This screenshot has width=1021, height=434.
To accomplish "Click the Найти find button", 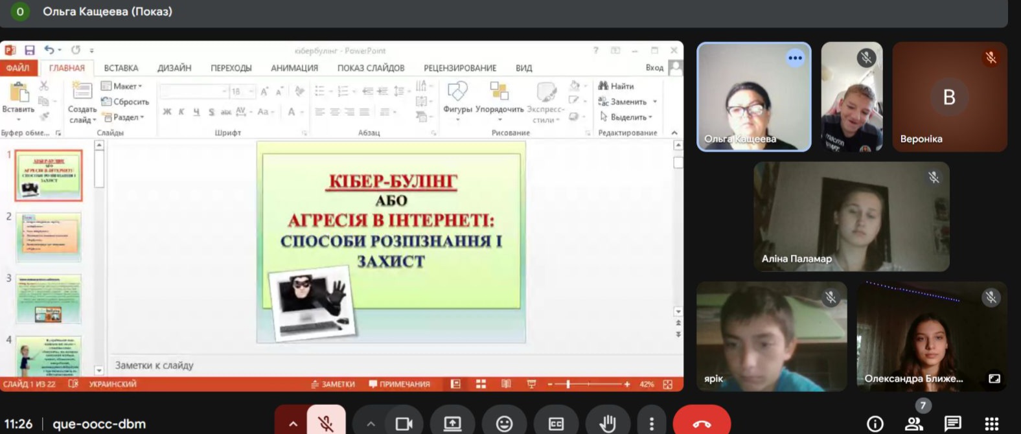I will tap(616, 86).
